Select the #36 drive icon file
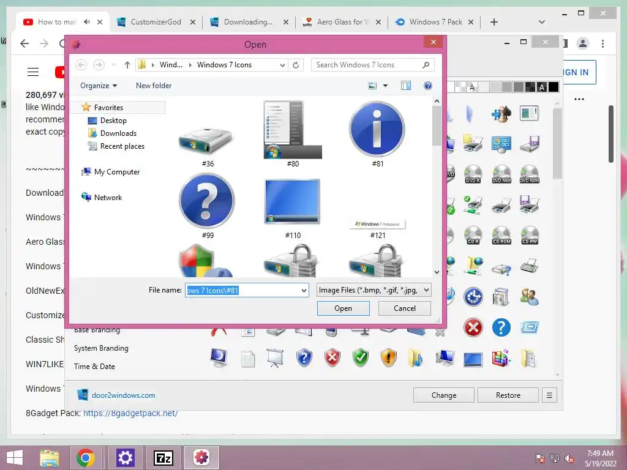Screen dimensions: 627x470 [x=207, y=141]
